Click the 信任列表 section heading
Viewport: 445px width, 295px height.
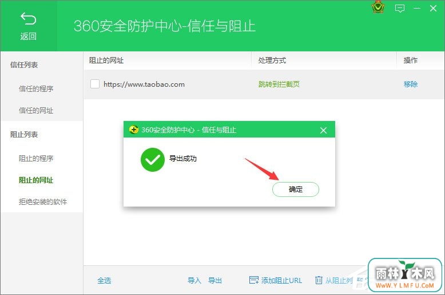click(x=24, y=65)
